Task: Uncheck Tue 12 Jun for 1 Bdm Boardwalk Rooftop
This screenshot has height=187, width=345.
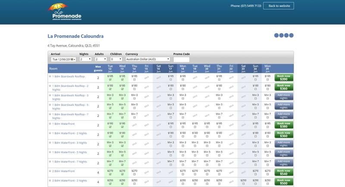Action: 110,80
